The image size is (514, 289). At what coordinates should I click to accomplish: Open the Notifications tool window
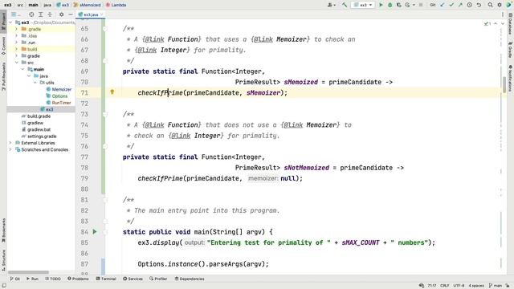click(x=511, y=79)
